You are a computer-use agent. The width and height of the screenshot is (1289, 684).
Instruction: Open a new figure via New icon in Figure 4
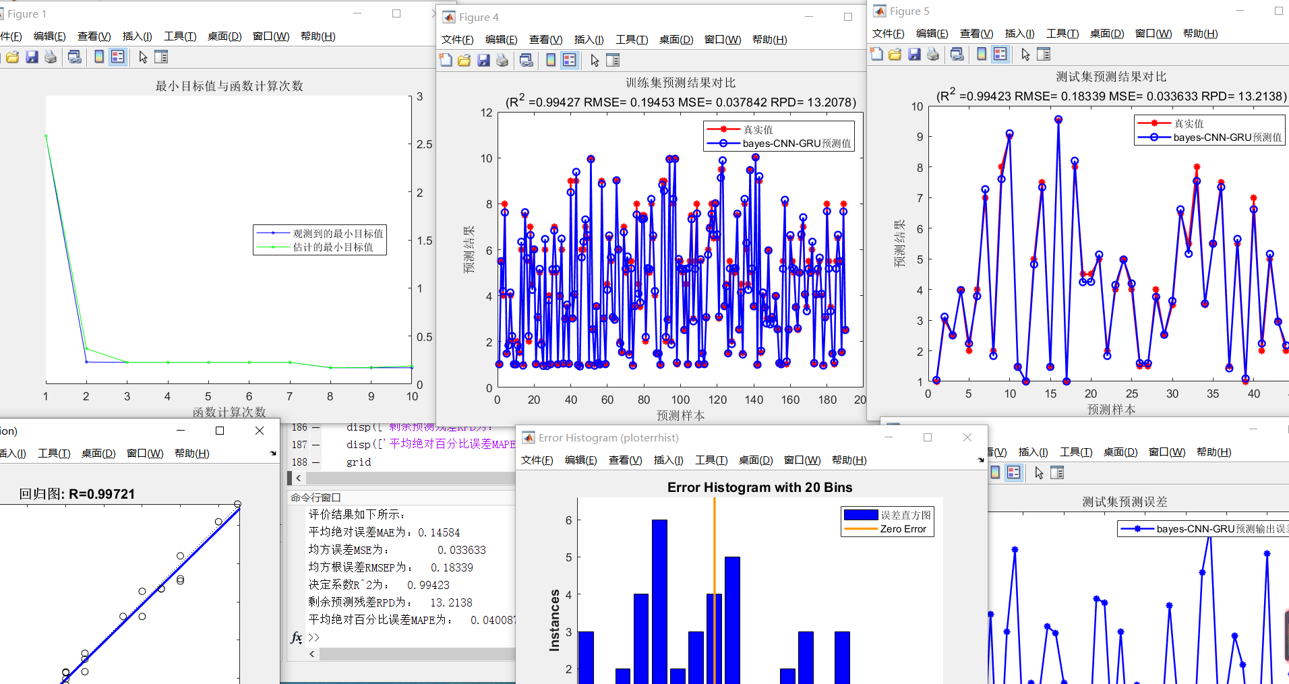tap(446, 60)
